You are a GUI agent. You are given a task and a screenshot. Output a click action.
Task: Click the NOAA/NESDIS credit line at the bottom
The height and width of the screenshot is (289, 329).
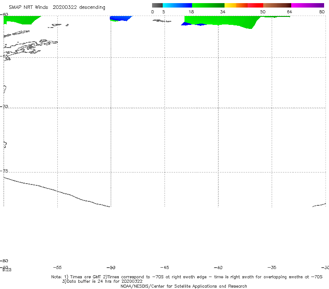(x=184, y=286)
